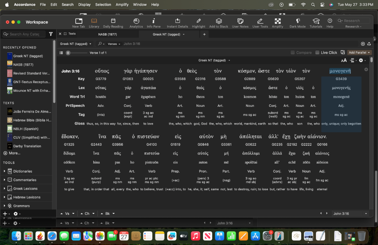
Task: Adjust the verse context slider
Action: click(x=68, y=53)
